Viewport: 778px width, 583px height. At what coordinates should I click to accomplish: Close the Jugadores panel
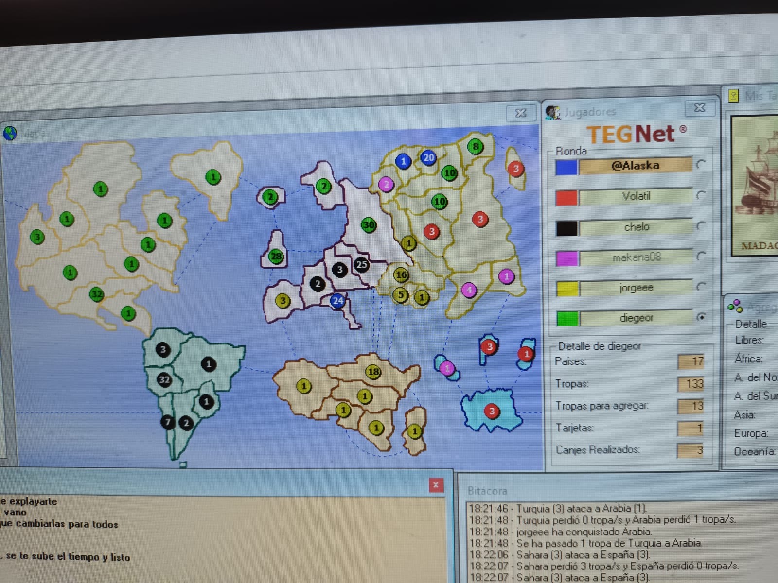click(x=699, y=108)
